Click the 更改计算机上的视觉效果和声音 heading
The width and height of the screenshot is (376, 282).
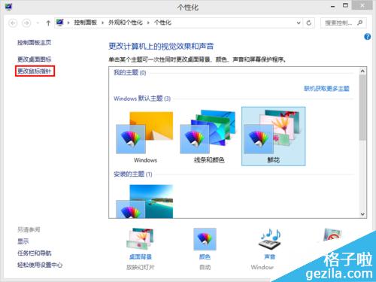(161, 46)
